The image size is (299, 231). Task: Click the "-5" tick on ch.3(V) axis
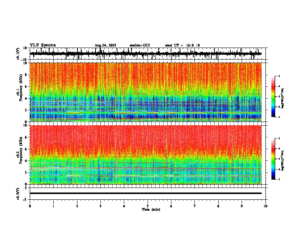click(x=25, y=200)
